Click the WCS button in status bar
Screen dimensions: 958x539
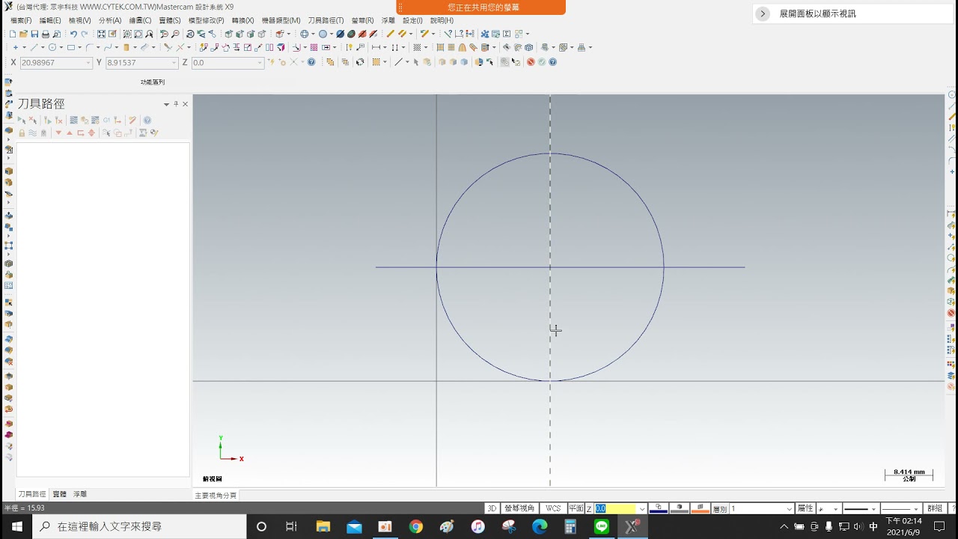click(x=553, y=508)
